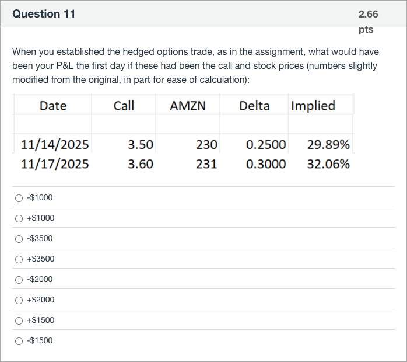Click the Delta column header
Screen dimensions: 407x362
tap(254, 106)
